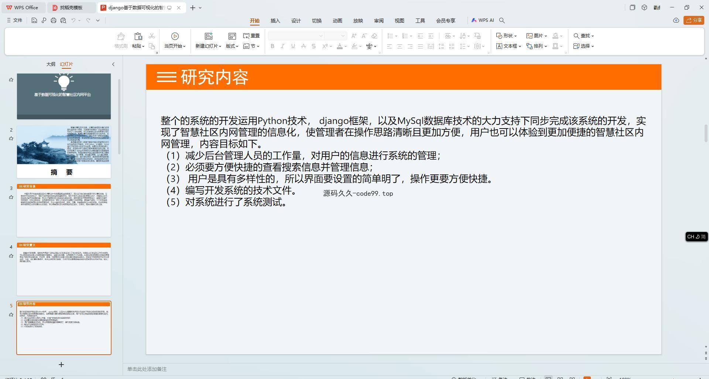Image resolution: width=709 pixels, height=379 pixels.
Task: Click the Paste clipboard icon
Action: (x=138, y=36)
